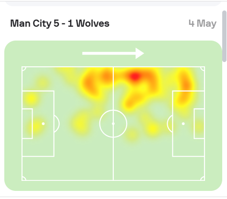Click the white attack direction arrow
The height and width of the screenshot is (199, 227).
pos(113,53)
